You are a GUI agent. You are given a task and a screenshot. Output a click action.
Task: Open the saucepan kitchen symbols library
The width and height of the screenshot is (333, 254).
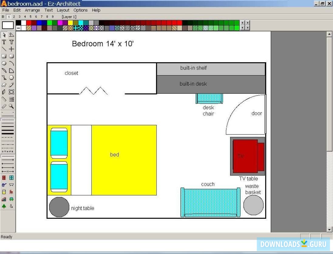point(4,185)
